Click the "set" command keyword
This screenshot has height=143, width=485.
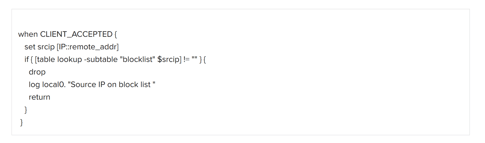pyautogui.click(x=30, y=47)
